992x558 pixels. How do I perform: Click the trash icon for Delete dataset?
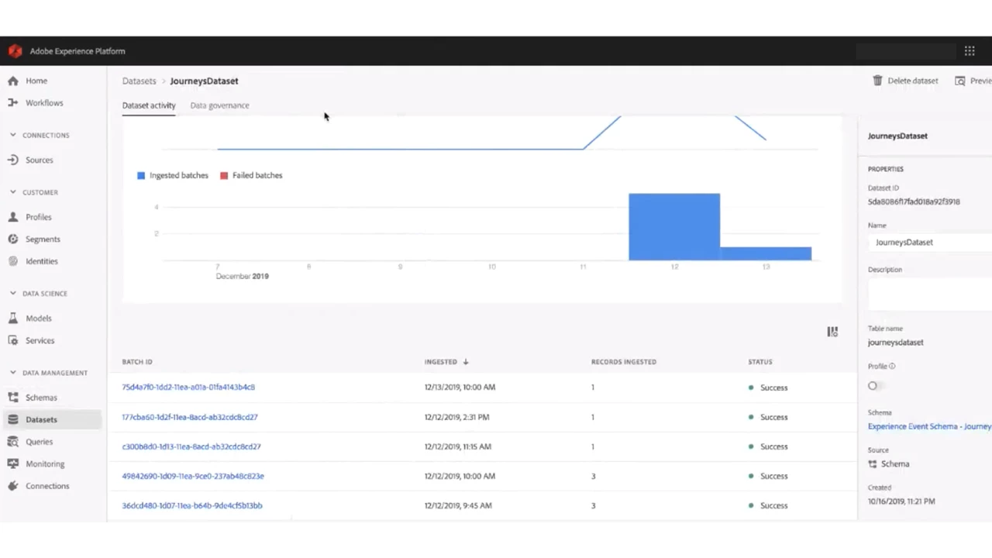(x=877, y=81)
